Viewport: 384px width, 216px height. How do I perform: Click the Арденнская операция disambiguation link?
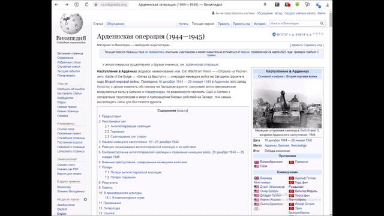(x=202, y=65)
